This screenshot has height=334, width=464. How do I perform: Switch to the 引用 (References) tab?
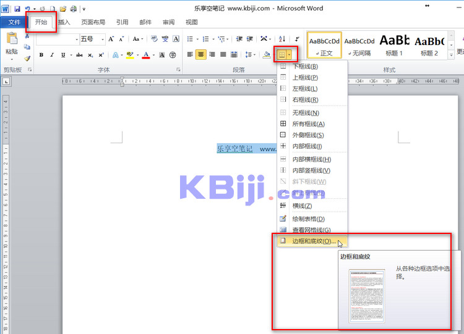tap(122, 22)
